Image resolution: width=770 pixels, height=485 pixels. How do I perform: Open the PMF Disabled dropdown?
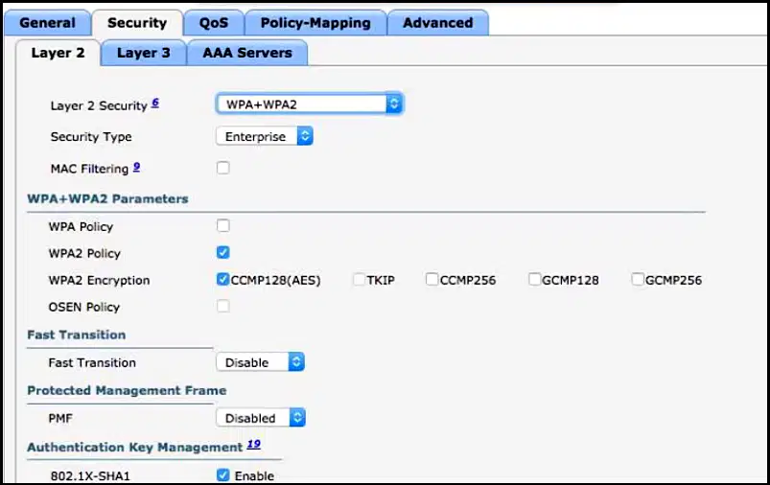point(261,418)
